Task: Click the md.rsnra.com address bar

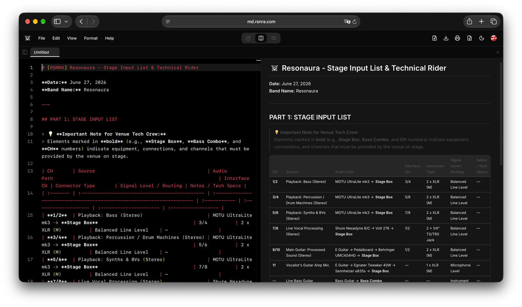Action: point(261,21)
